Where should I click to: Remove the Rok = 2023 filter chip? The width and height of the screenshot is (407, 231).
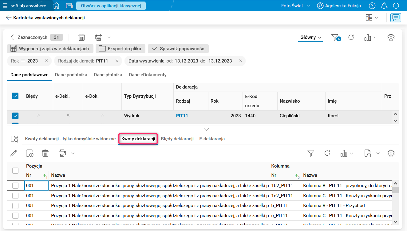[46, 61]
